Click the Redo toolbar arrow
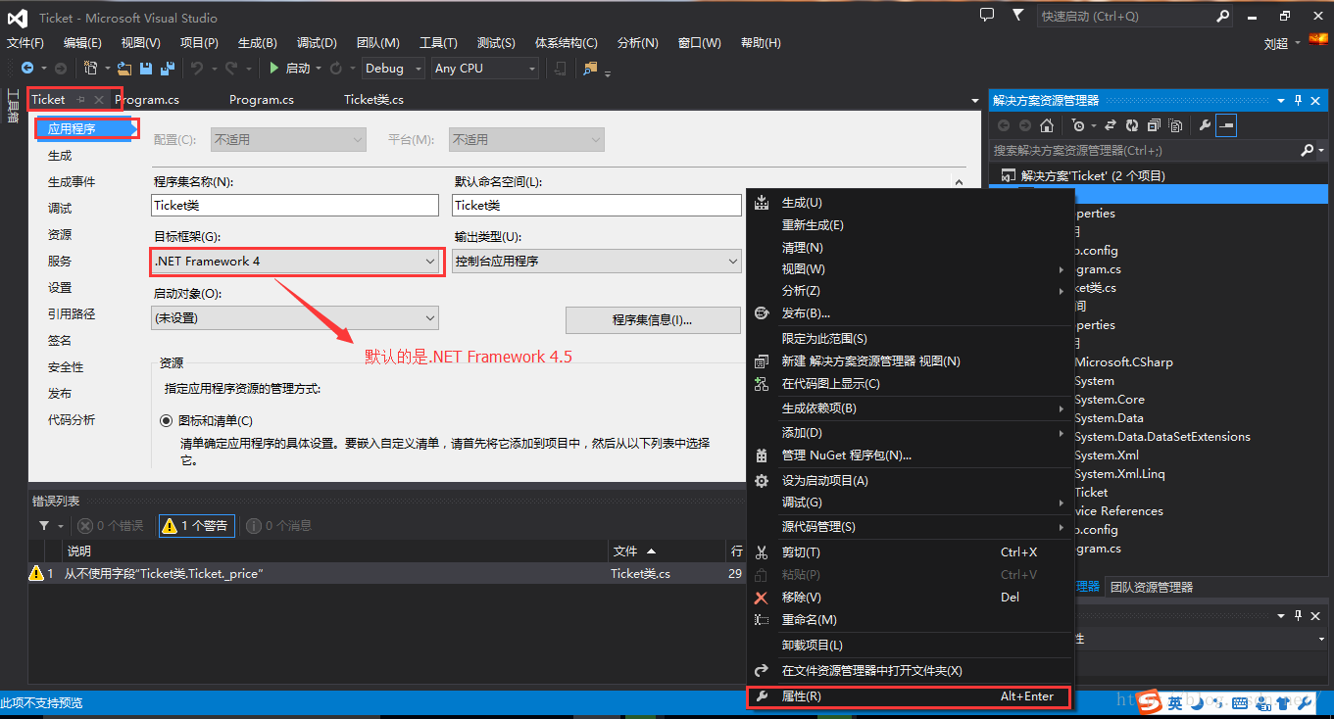This screenshot has width=1334, height=719. pyautogui.click(x=231, y=69)
